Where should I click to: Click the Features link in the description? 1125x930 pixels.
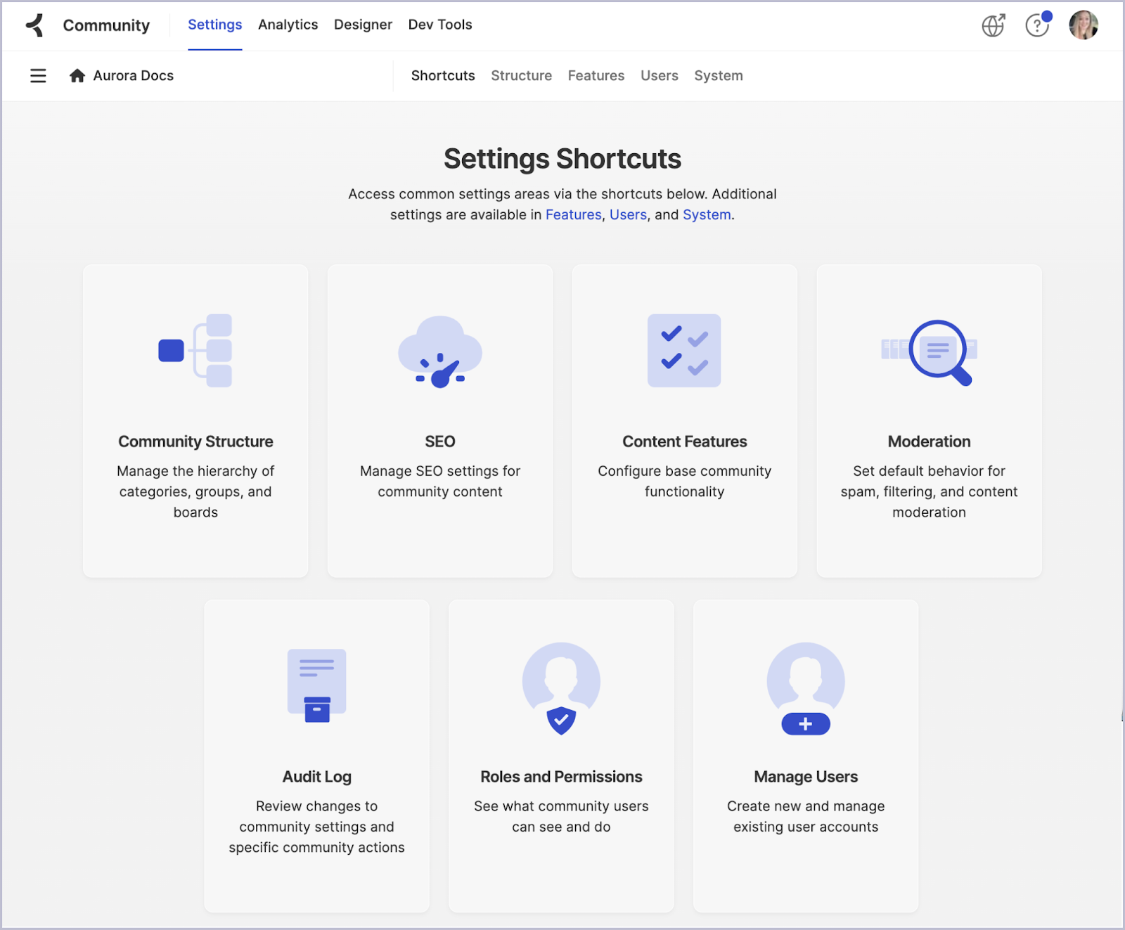pyautogui.click(x=573, y=214)
